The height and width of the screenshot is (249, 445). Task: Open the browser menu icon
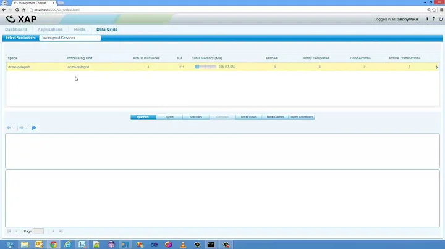(x=441, y=10)
